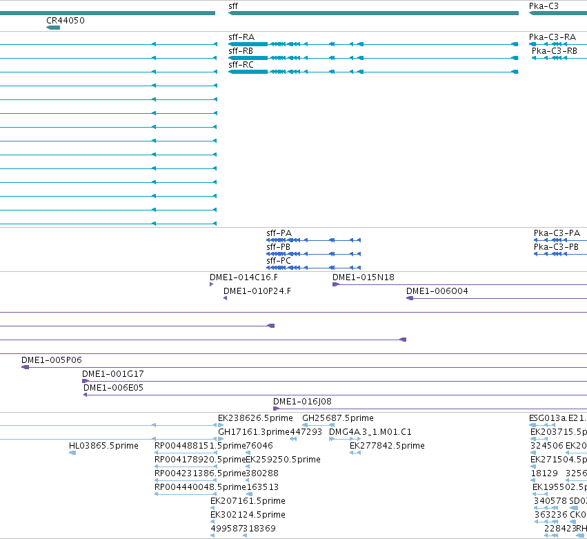Select the Pka-C3 gene bar
The image size is (587, 539).
coord(558,13)
